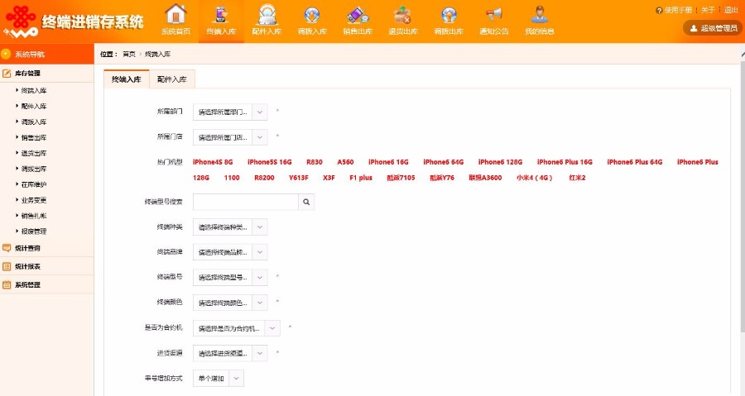Click 终端入库 icon in top navigation bar
This screenshot has height=396, width=745.
tap(221, 14)
